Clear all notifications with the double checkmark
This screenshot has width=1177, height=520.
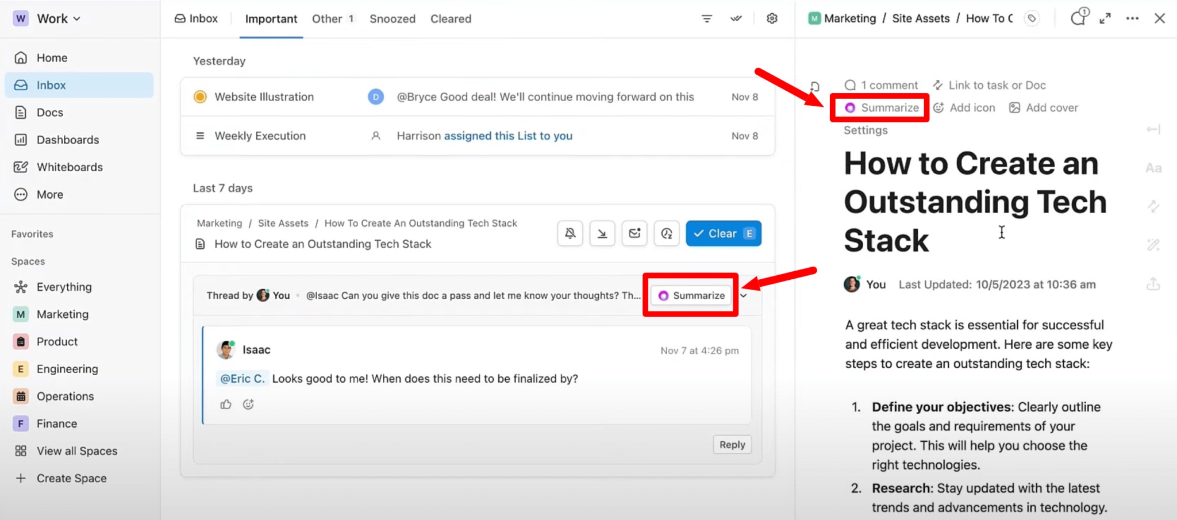click(736, 18)
